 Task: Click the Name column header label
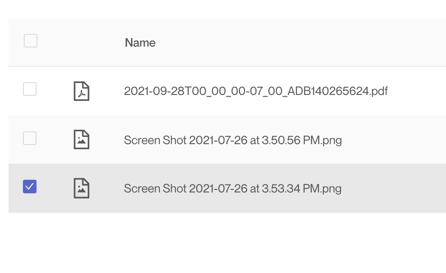(140, 43)
